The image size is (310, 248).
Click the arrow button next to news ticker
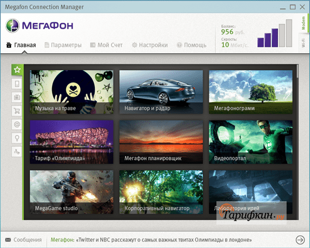300,240
